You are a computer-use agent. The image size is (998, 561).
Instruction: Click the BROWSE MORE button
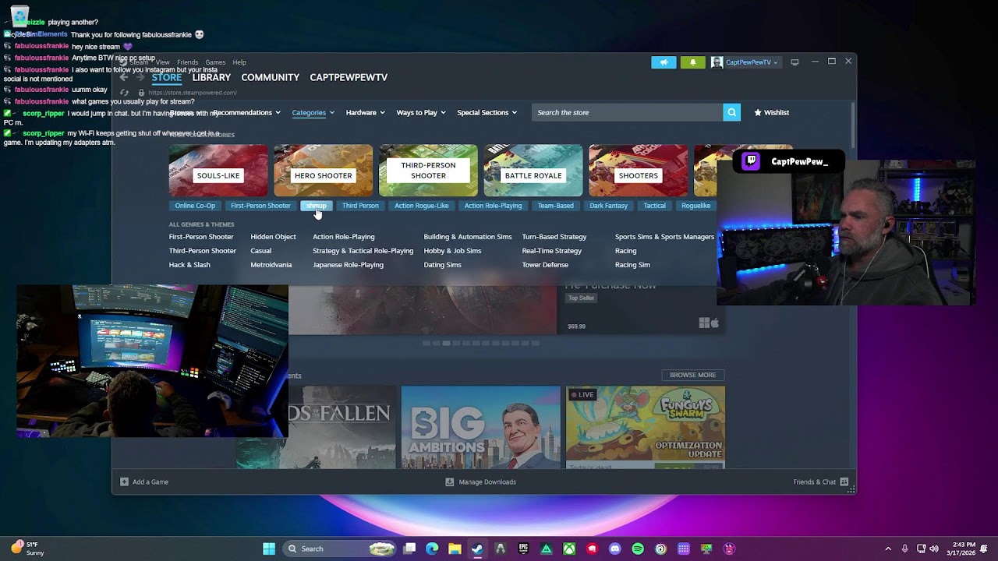pyautogui.click(x=692, y=375)
